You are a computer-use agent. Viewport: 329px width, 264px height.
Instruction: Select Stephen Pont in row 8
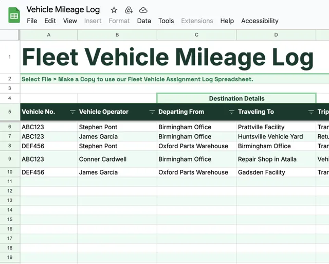117,146
